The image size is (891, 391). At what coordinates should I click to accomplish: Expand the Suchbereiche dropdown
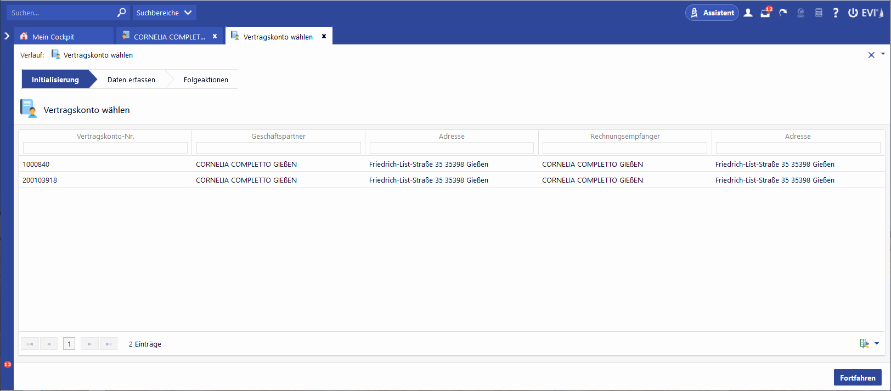pos(164,13)
